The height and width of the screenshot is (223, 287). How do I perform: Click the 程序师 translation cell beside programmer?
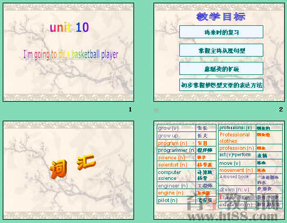pyautogui.click(x=206, y=150)
